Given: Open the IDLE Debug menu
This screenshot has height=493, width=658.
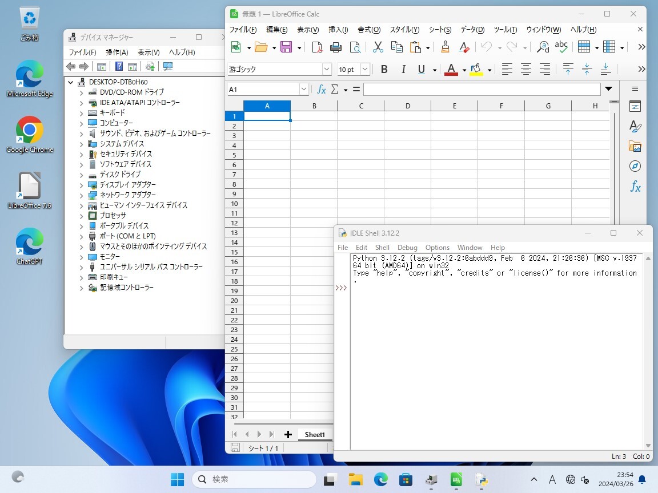Looking at the screenshot, I should [x=407, y=247].
